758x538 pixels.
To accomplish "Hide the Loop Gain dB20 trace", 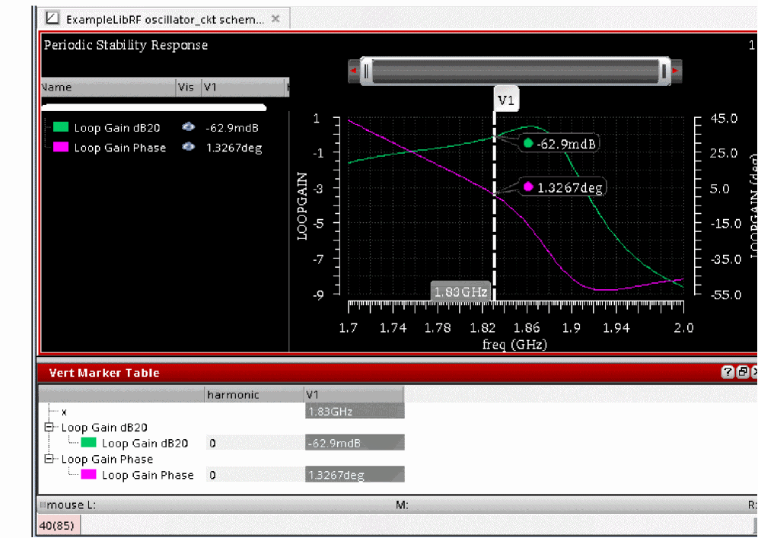I will pyautogui.click(x=188, y=128).
